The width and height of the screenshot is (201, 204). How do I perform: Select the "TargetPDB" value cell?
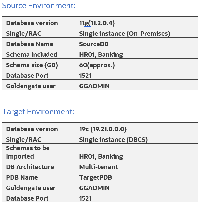coord(95,177)
